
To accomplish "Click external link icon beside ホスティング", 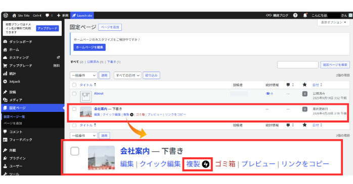I will click(58, 57).
